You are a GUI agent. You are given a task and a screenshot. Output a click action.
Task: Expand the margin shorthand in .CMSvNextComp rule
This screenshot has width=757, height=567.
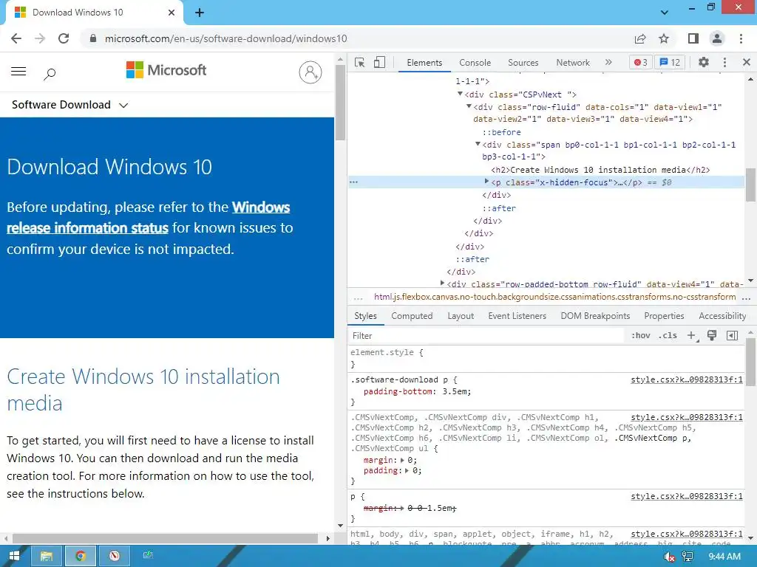click(402, 461)
